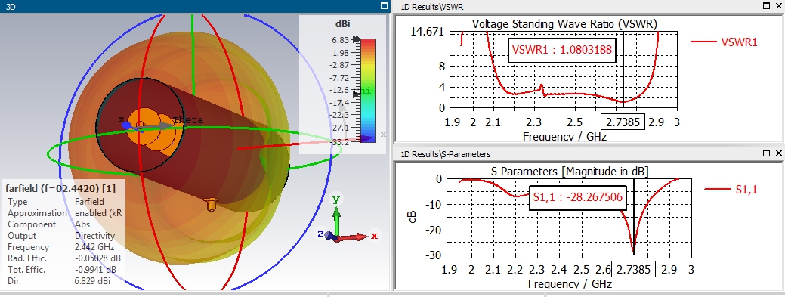This screenshot has width=785, height=297.
Task: Click the orange port pin in 3D view
Action: click(212, 203)
